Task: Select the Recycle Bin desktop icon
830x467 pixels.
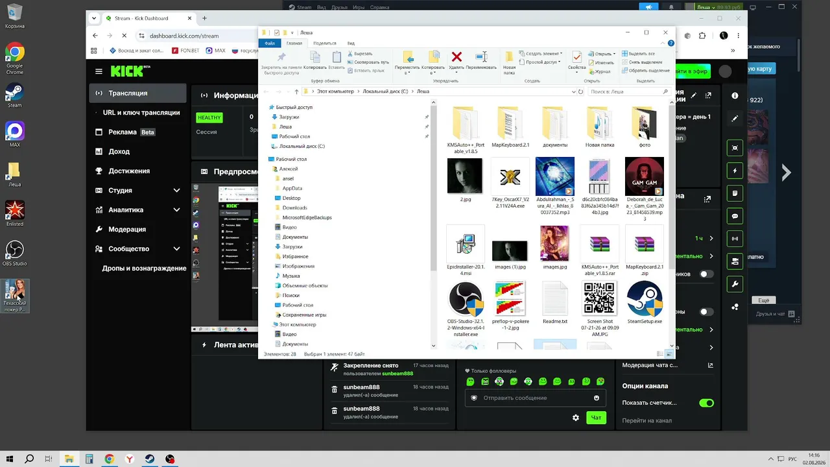Action: [14, 17]
